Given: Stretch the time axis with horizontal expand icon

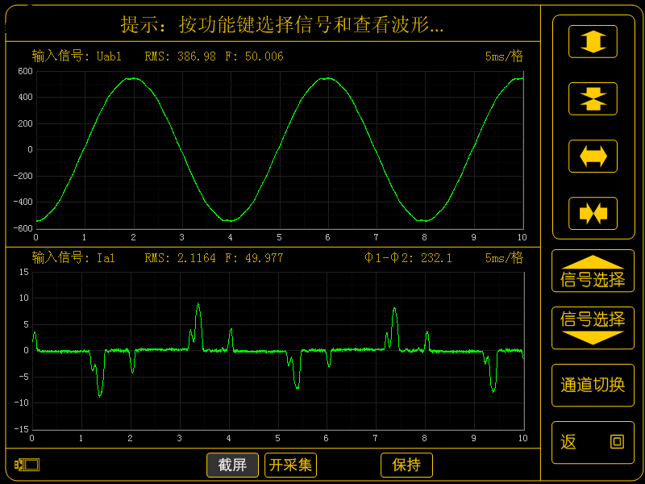Looking at the screenshot, I should (593, 156).
